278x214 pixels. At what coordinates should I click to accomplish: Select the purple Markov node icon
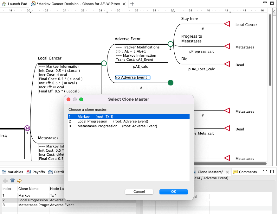click(x=27, y=128)
